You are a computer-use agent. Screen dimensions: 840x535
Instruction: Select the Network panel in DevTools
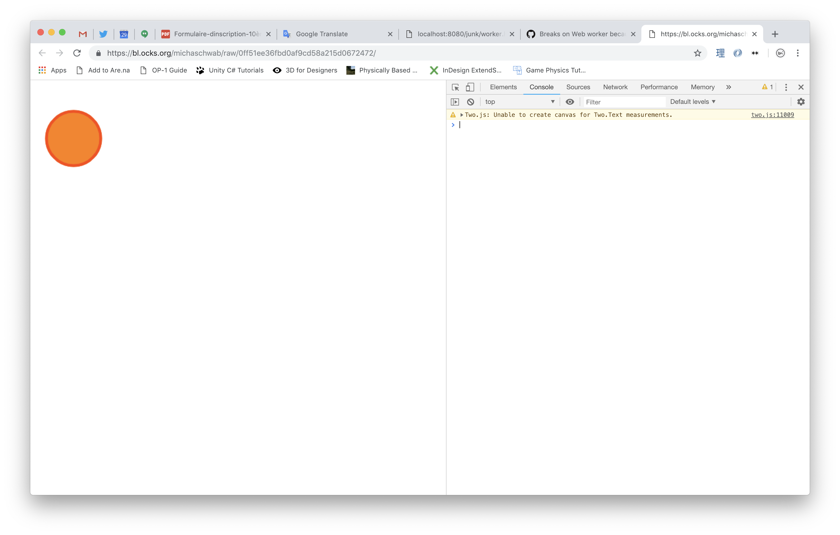click(615, 87)
